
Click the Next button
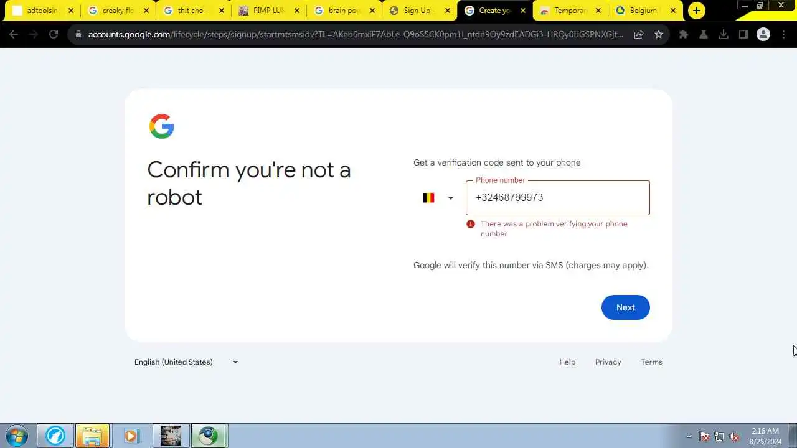pyautogui.click(x=625, y=307)
